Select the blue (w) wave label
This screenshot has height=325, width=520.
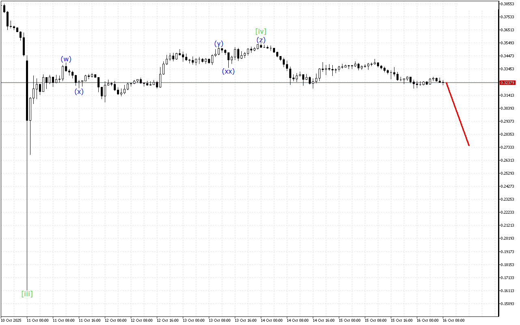click(x=66, y=59)
